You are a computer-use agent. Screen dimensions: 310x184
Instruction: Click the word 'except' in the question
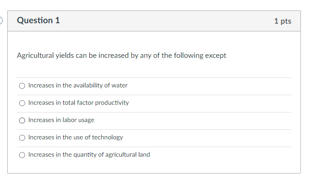[x=215, y=56]
